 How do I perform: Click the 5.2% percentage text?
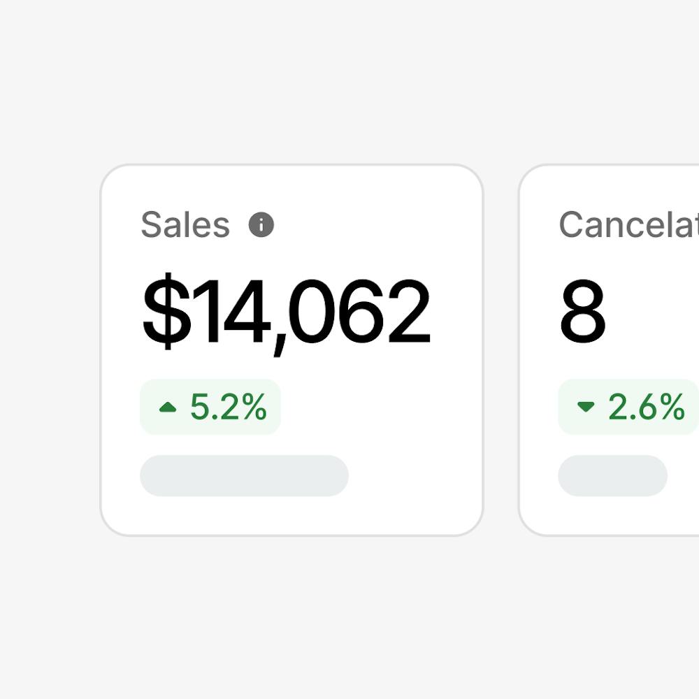pos(229,407)
